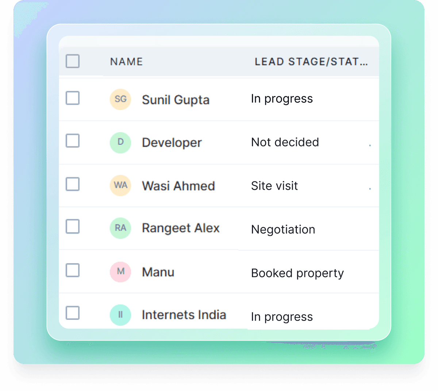Change Manu's Booked property status
This screenshot has width=438, height=391.
coord(297,273)
